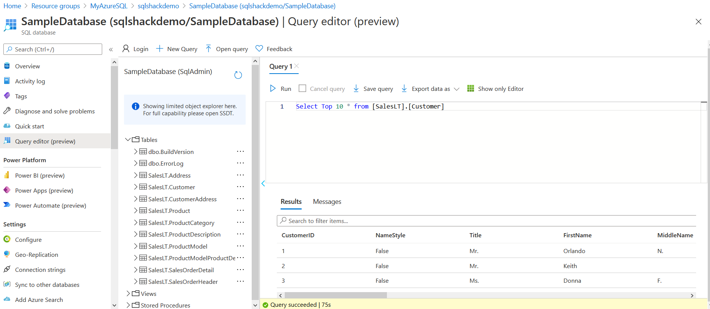The width and height of the screenshot is (710, 309).
Task: Focus the Search to filter items field
Action: tap(488, 221)
